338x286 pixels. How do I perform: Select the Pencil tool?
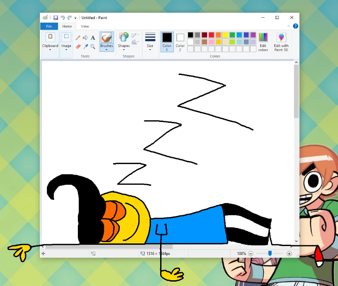tap(78, 38)
